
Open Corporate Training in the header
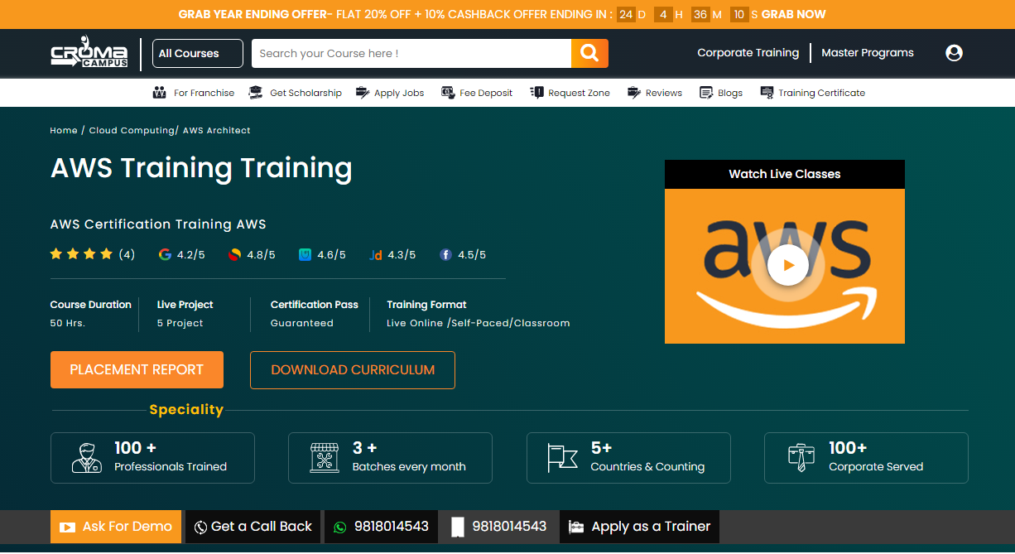[x=748, y=53]
